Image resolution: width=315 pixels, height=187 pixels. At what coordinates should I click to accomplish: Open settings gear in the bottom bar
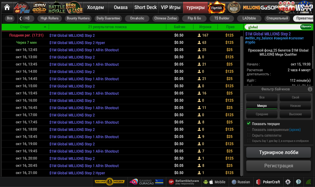click(288, 182)
